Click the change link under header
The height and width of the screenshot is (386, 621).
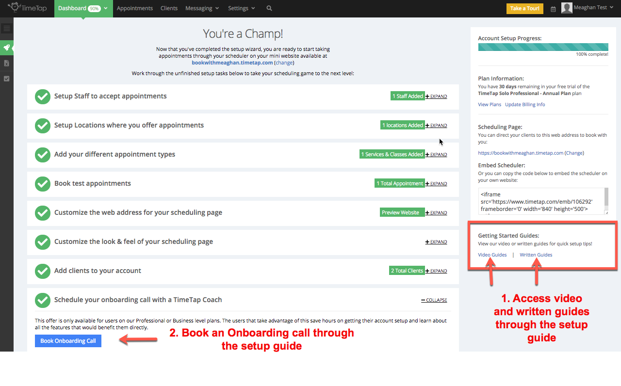coord(284,63)
